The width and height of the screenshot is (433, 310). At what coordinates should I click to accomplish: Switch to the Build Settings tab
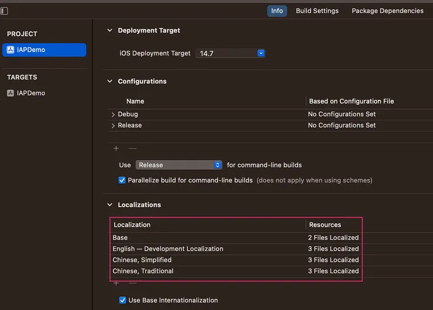point(317,11)
